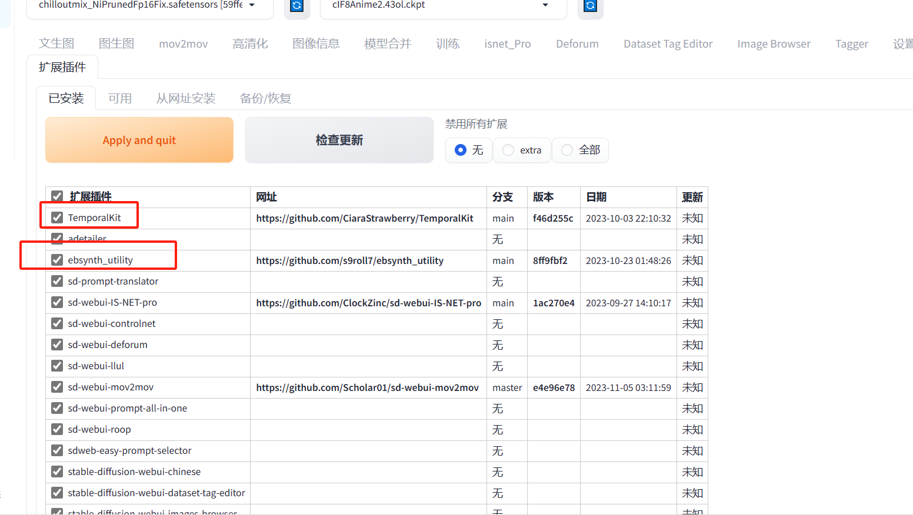This screenshot has height=515, width=913.
Task: Uncheck the sd-webui-mov2mov checkbox
Action: [57, 387]
